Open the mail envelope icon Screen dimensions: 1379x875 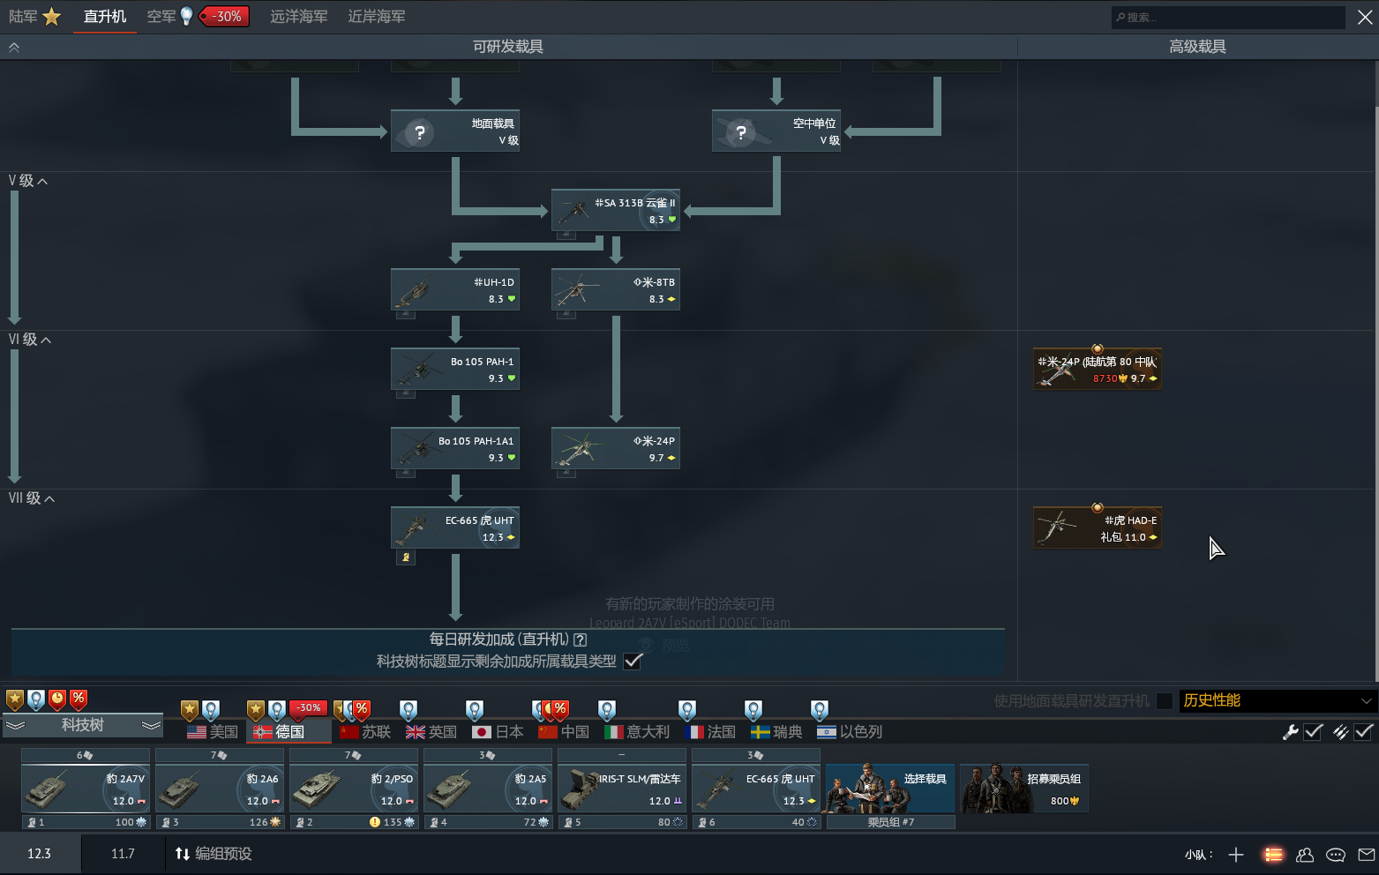pyautogui.click(x=1367, y=854)
